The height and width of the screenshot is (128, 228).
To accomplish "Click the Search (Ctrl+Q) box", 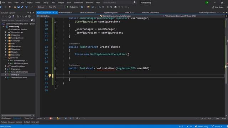I will 118,2.
